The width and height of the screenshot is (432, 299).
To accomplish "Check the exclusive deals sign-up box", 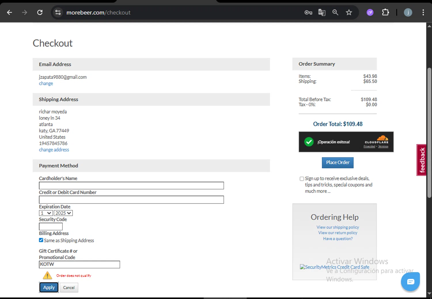I will point(302,179).
